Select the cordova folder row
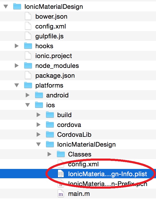The height and width of the screenshot is (200, 156). (69, 125)
